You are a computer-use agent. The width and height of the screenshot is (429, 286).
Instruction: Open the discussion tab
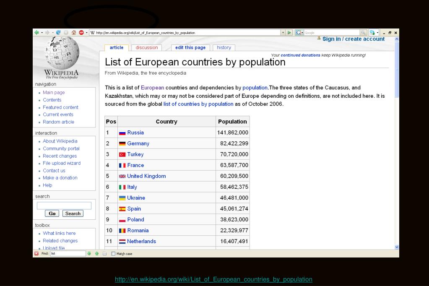[x=147, y=48]
